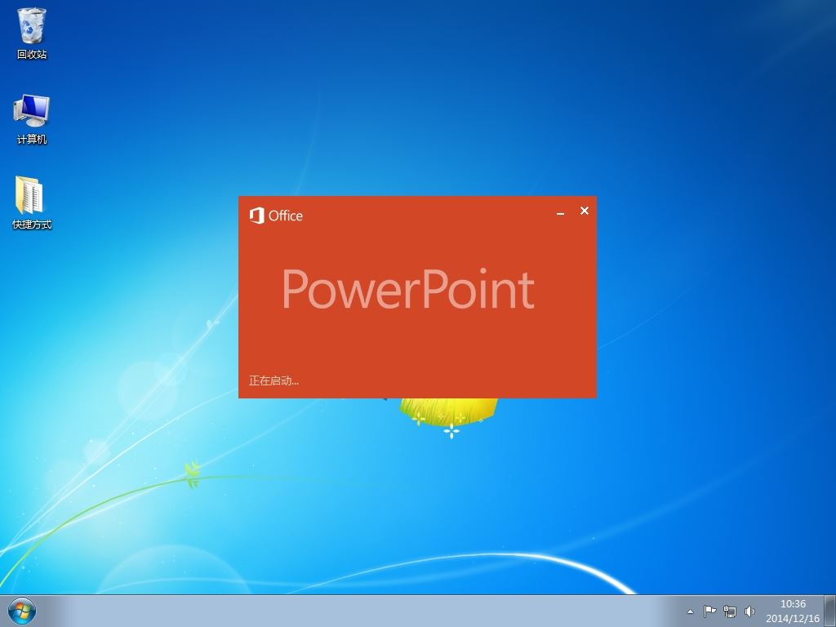836x627 pixels.
Task: Open the Recycle Bin (回收站) desktop icon
Action: pyautogui.click(x=32, y=33)
